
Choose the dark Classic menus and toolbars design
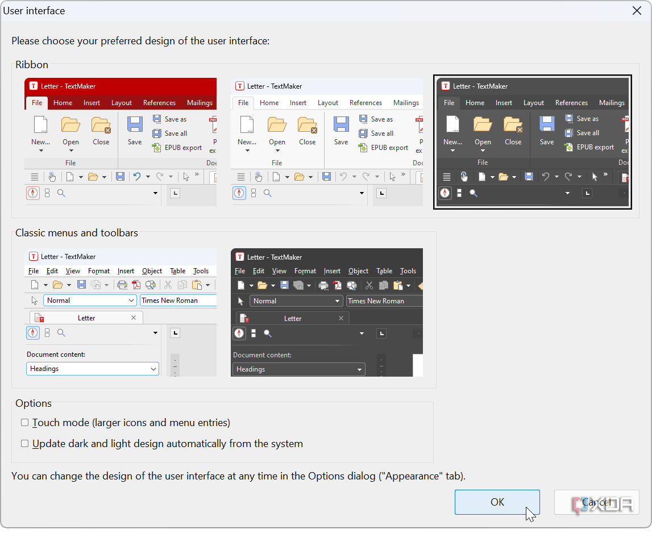327,312
